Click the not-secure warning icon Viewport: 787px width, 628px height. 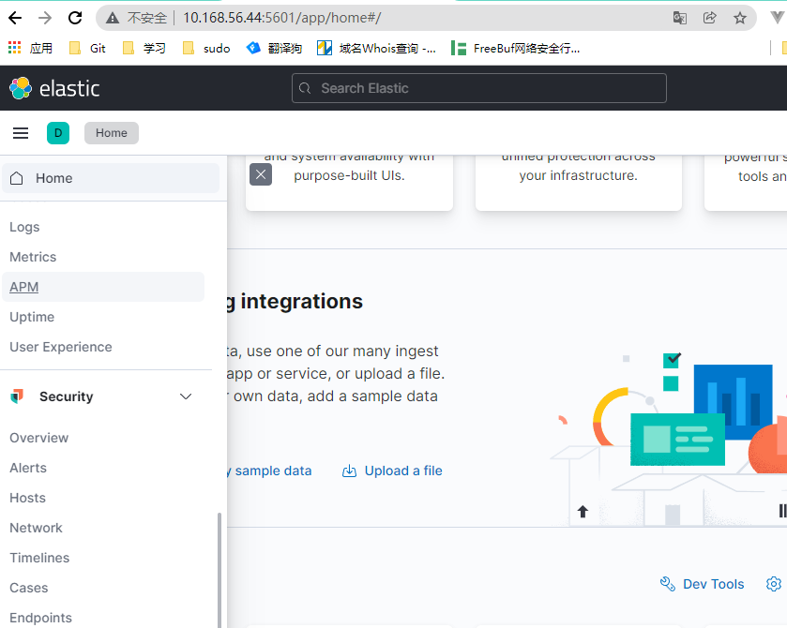click(113, 18)
